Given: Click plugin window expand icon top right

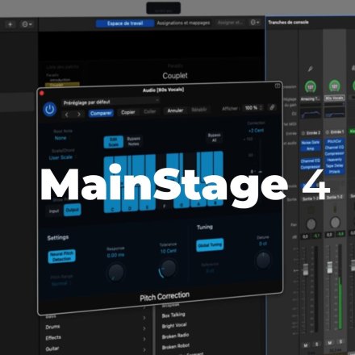Looking at the screenshot, I should pos(278,86).
